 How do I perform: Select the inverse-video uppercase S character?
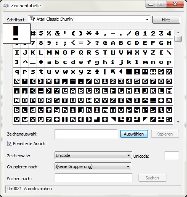[57, 100]
